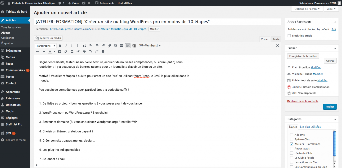Image resolution: width=342 pixels, height=168 pixels.
Task: Open the text color picker arrow
Action: pos(54,52)
